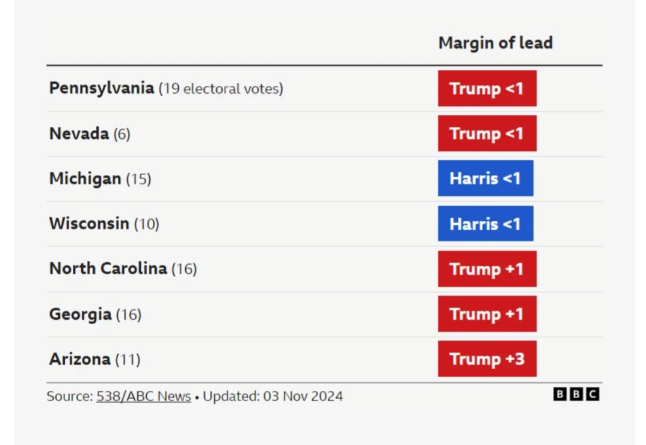Click the Georgia Trump +1 badge

487,314
